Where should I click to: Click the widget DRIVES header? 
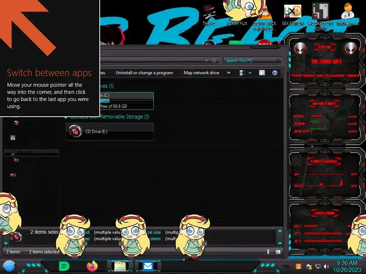tap(324, 213)
